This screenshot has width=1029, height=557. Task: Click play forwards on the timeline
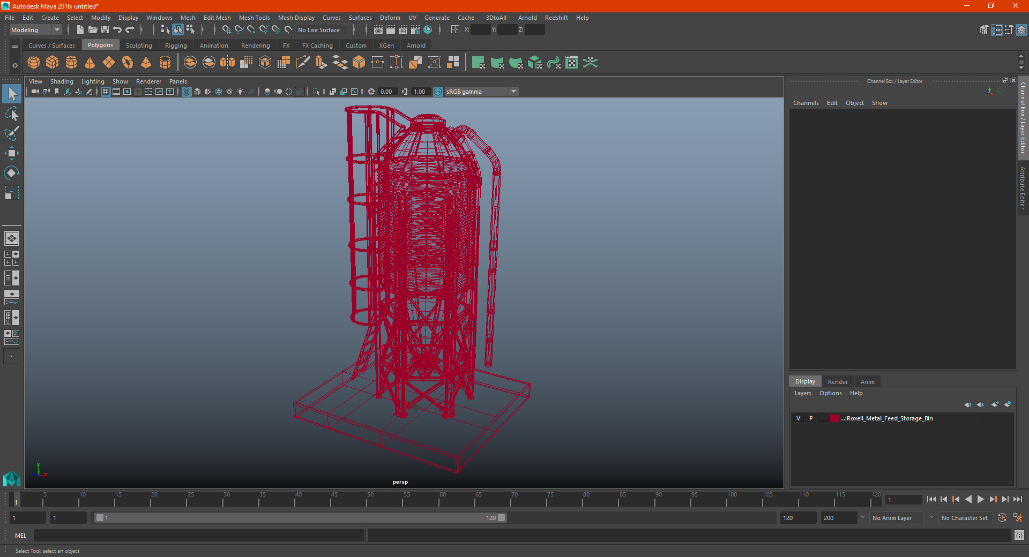click(x=980, y=499)
